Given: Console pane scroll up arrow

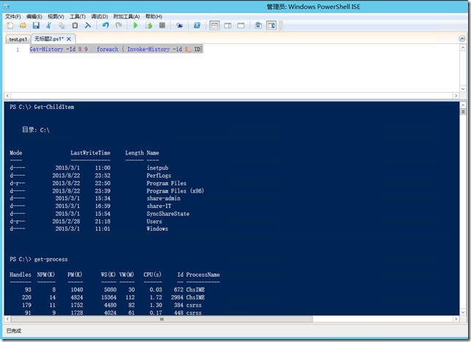Looking at the screenshot, I should (x=463, y=105).
